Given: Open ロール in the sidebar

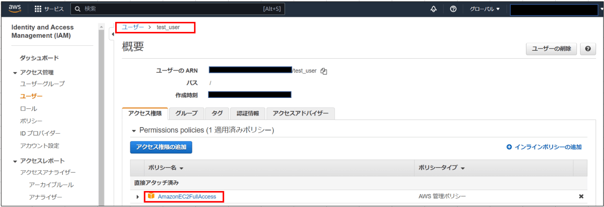Looking at the screenshot, I should [28, 109].
